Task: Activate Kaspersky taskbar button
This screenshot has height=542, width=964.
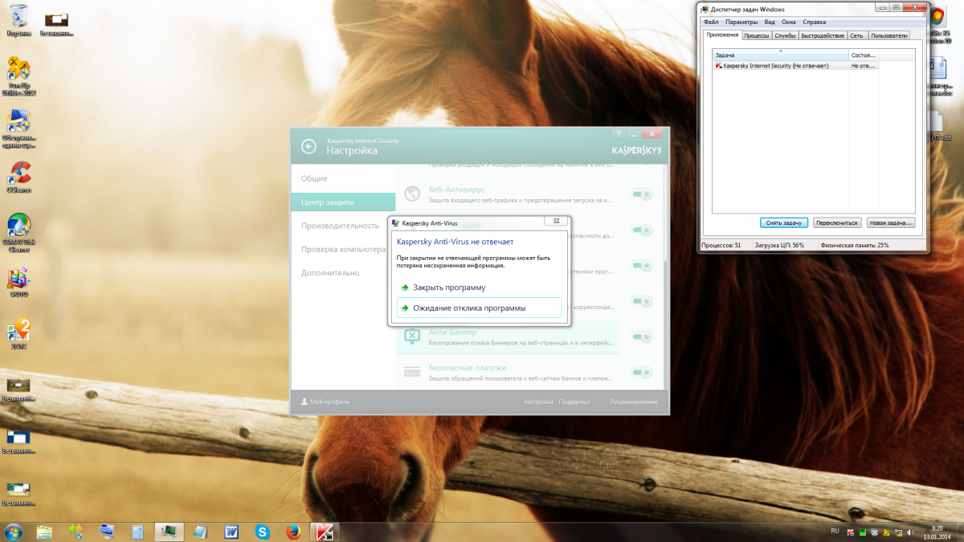Action: (x=325, y=532)
